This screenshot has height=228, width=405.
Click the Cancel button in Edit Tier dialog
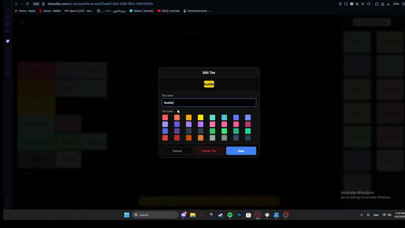(x=177, y=151)
